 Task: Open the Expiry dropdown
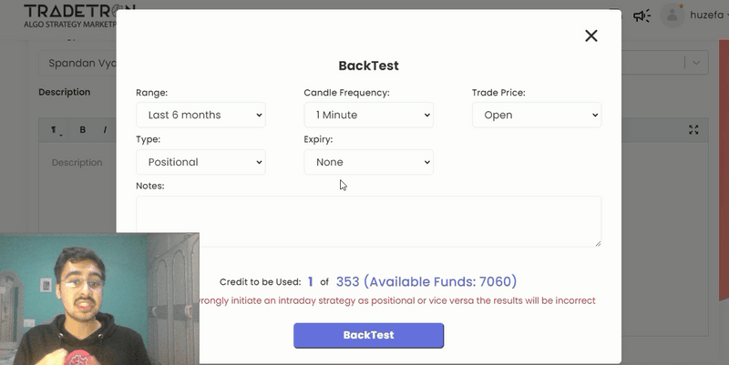point(368,162)
